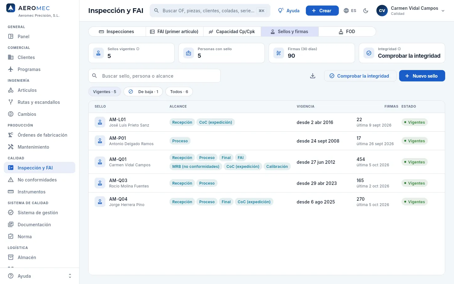Open the FAI (primer artículo) tab
The image size is (454, 284).
[x=174, y=32]
